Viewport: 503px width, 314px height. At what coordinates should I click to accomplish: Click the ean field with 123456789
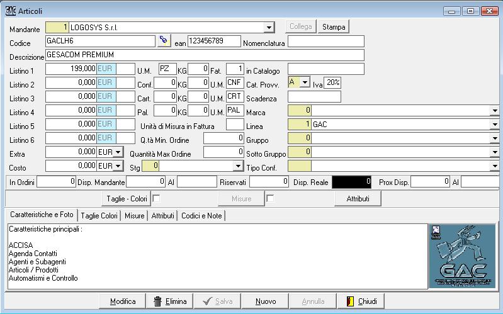tap(214, 41)
